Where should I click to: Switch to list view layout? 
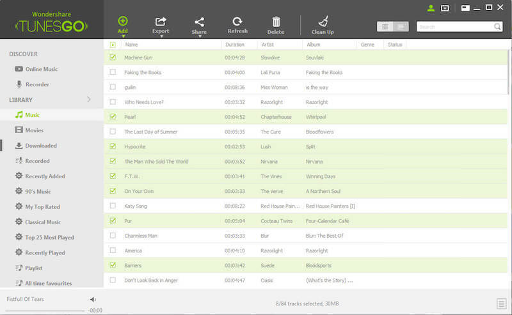(401, 27)
